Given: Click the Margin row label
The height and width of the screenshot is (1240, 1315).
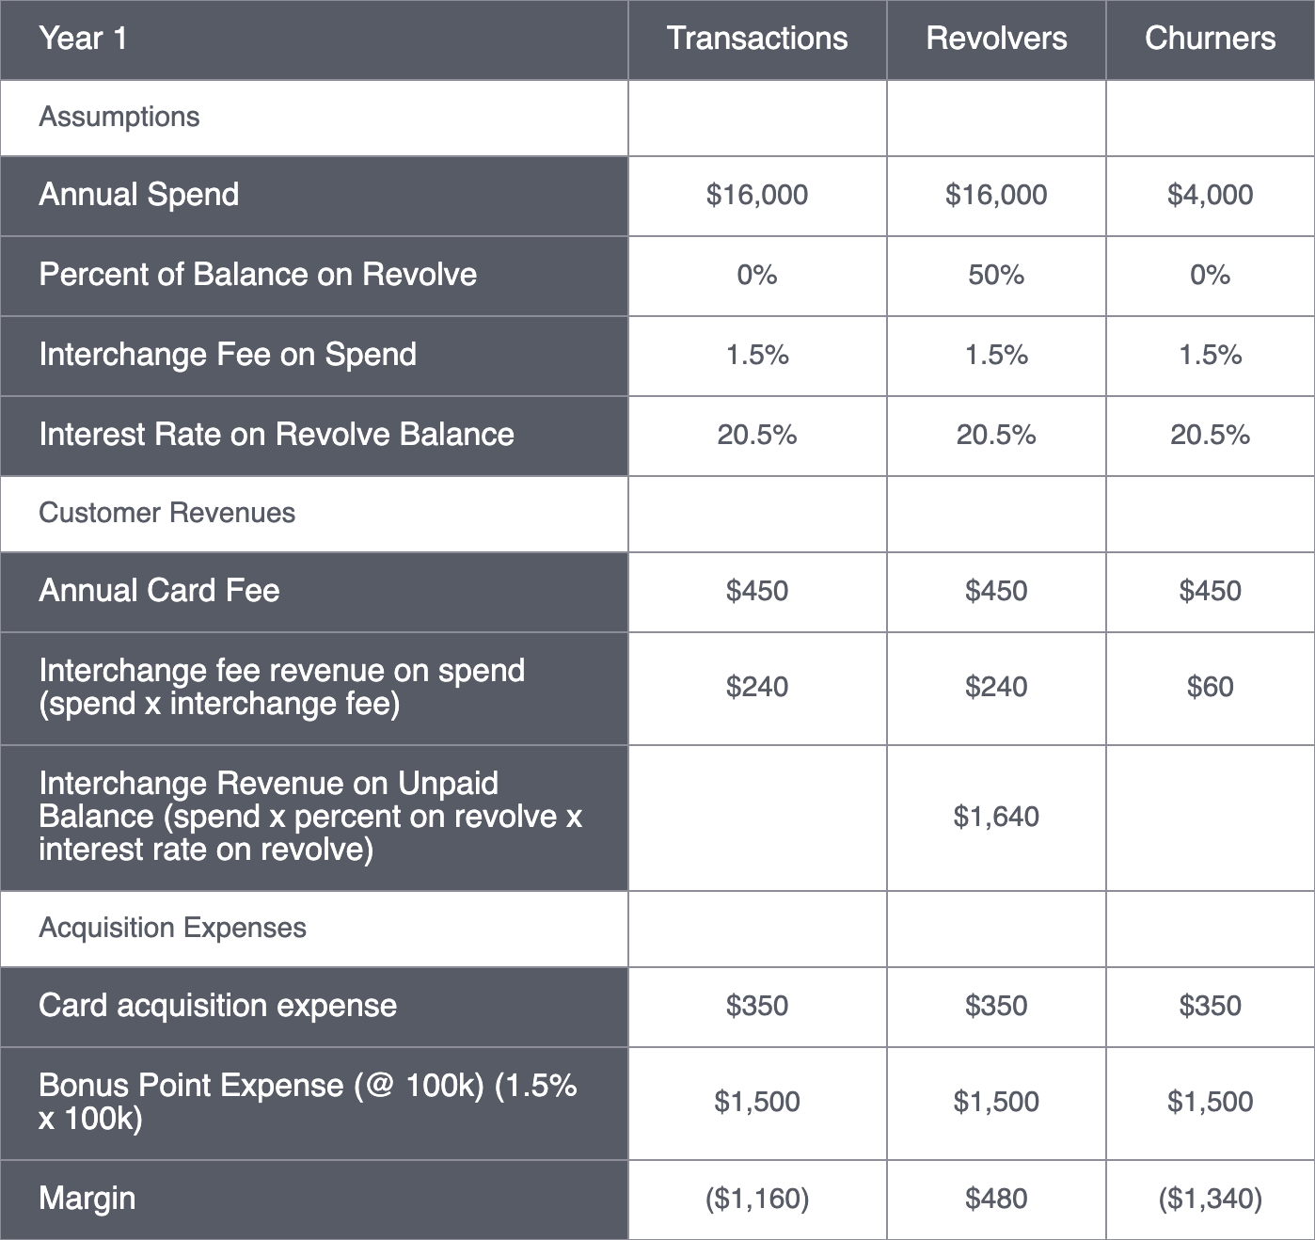Looking at the screenshot, I should 87,1199.
